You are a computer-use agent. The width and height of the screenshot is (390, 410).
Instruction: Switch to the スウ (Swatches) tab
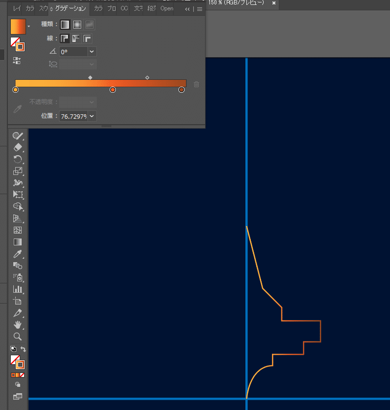(43, 9)
